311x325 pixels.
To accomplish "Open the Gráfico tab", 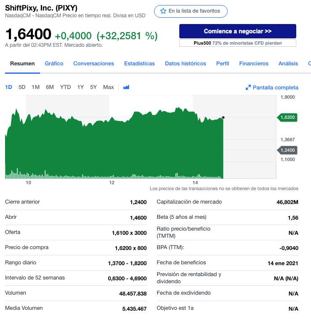I will tap(54, 63).
